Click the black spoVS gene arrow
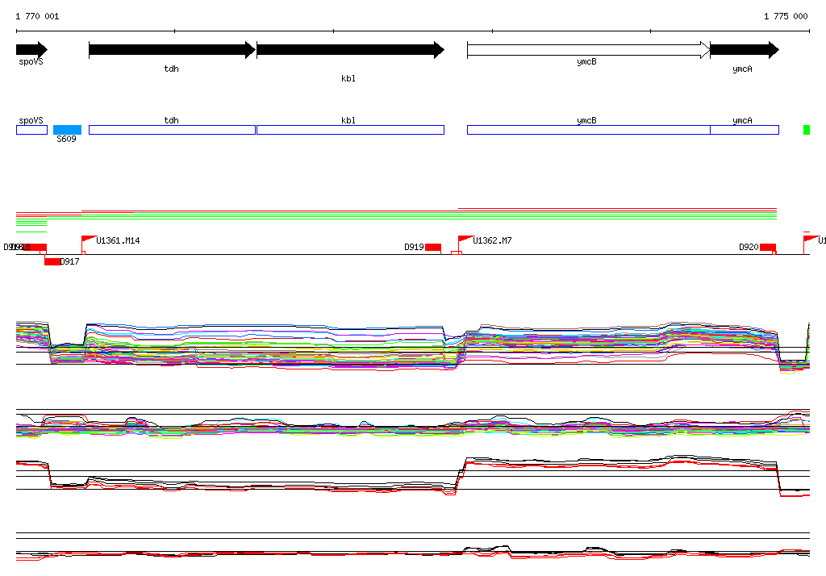826x576 pixels. pyautogui.click(x=31, y=49)
